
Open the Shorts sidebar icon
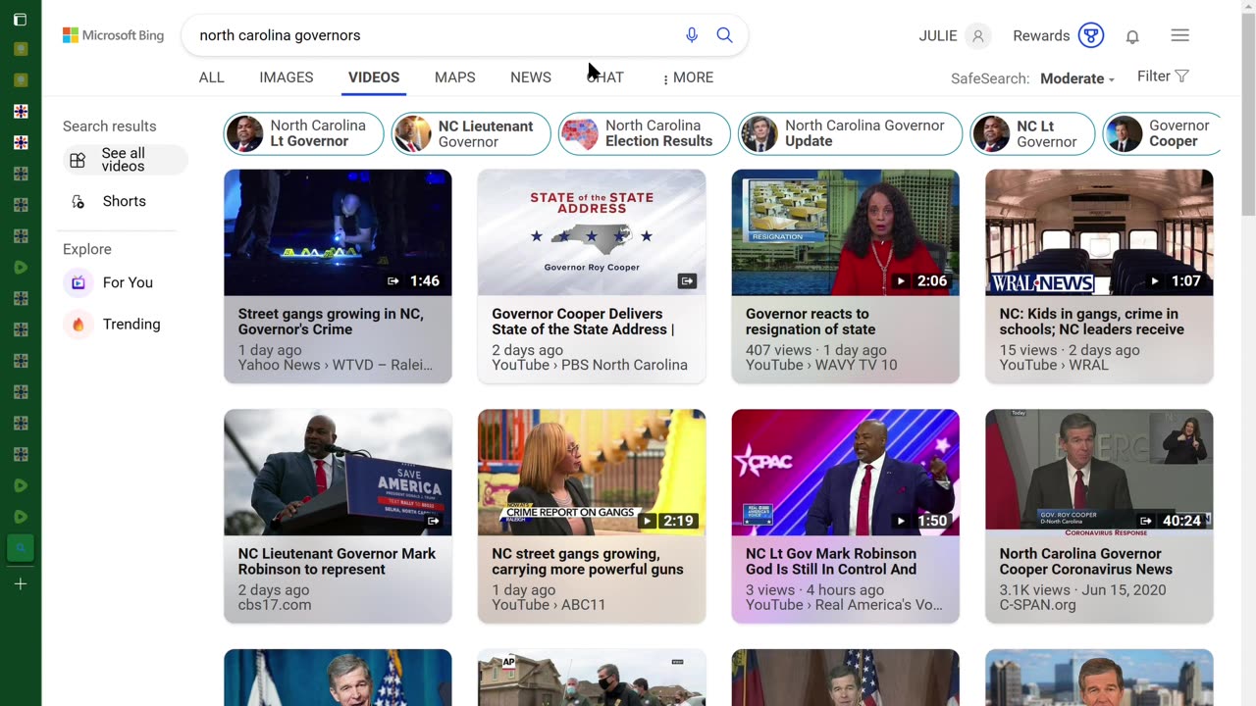78,201
